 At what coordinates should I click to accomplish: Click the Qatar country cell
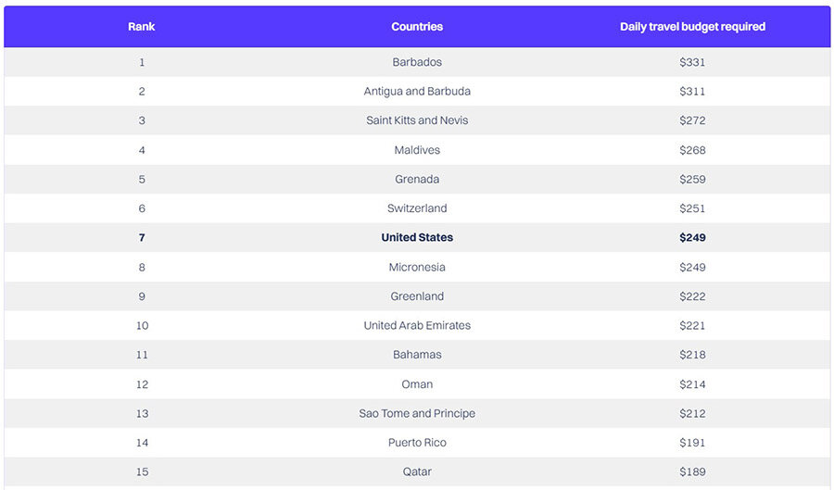tap(417, 471)
